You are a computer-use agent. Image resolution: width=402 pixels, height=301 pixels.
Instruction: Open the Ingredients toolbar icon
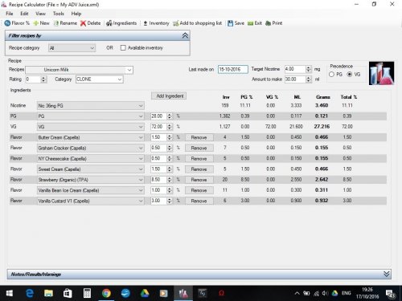[109, 23]
